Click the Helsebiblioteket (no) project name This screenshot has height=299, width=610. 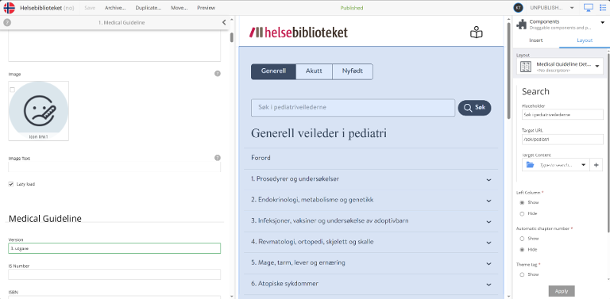tap(47, 8)
